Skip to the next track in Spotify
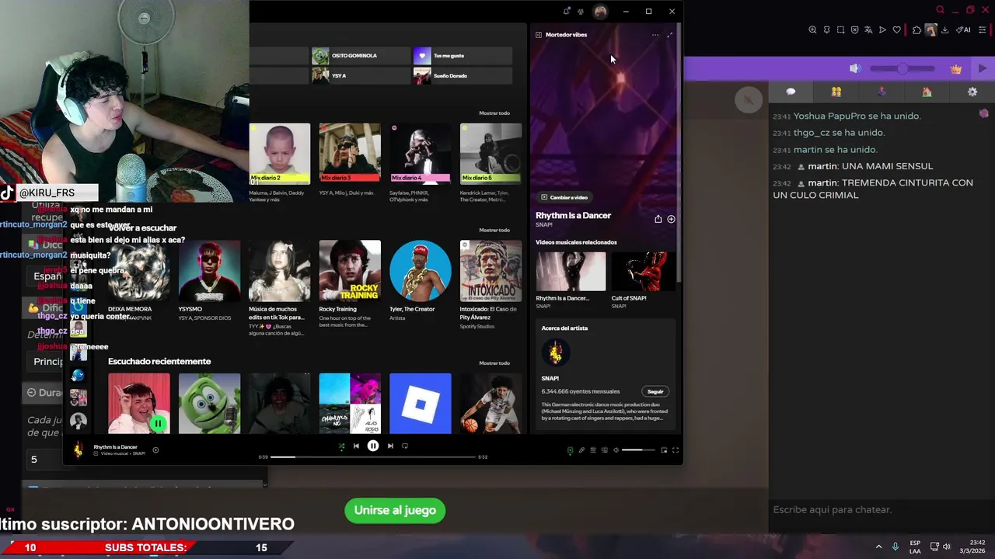The width and height of the screenshot is (995, 559). click(x=390, y=446)
